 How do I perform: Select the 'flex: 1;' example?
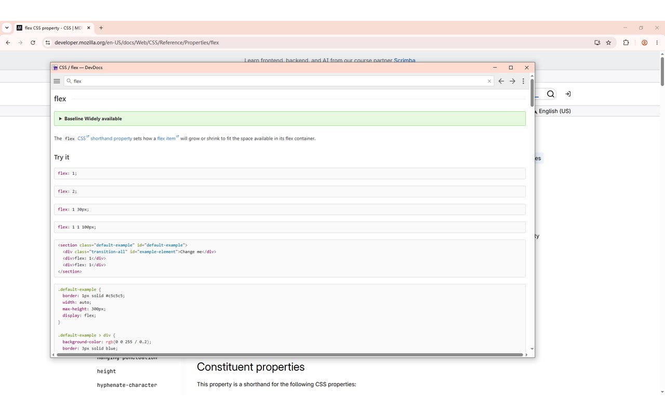(x=289, y=173)
